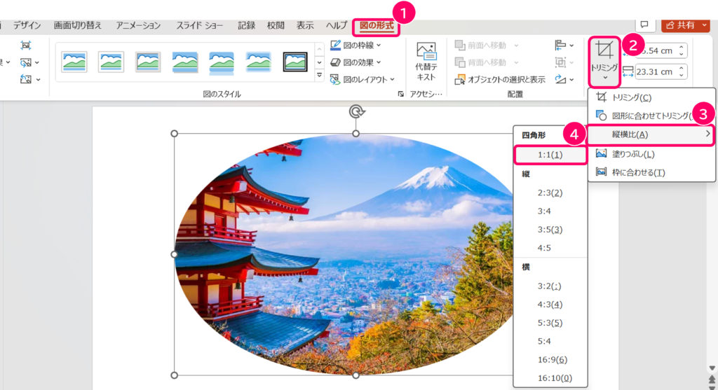Open the 校閲 tab
Viewport: 718px width, 390px height.
coord(276,26)
